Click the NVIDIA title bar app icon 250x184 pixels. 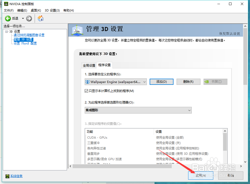pyautogui.click(x=6, y=4)
